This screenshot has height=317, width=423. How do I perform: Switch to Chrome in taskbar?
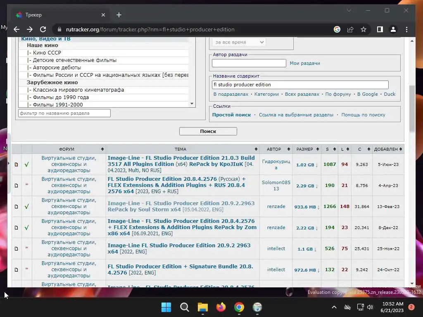point(239,307)
